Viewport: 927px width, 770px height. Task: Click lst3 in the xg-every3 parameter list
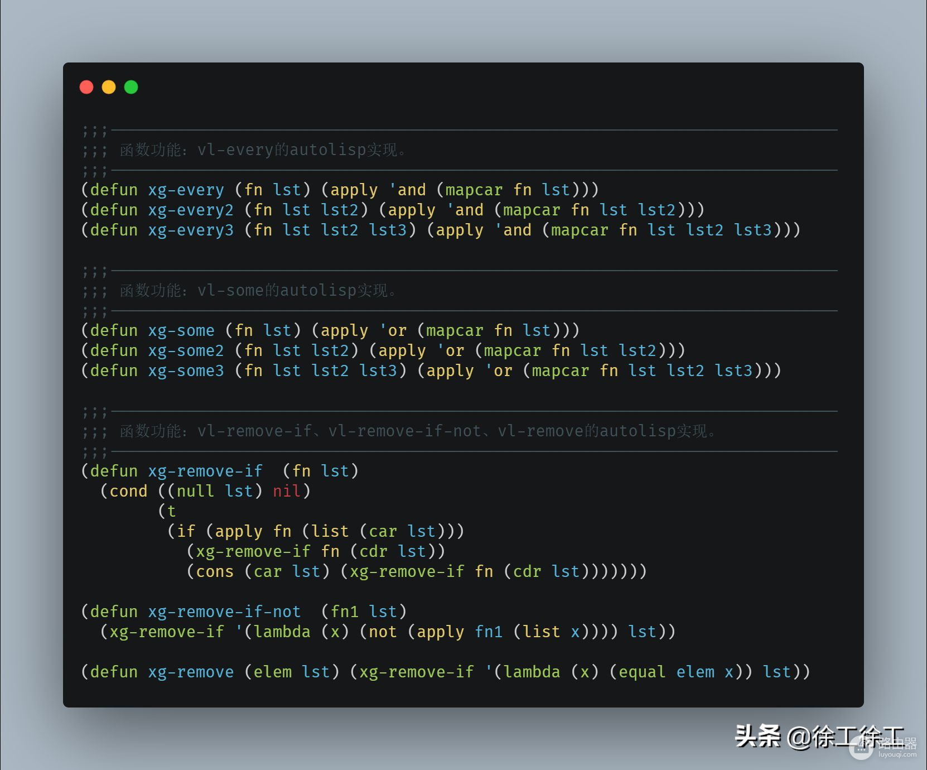(388, 230)
